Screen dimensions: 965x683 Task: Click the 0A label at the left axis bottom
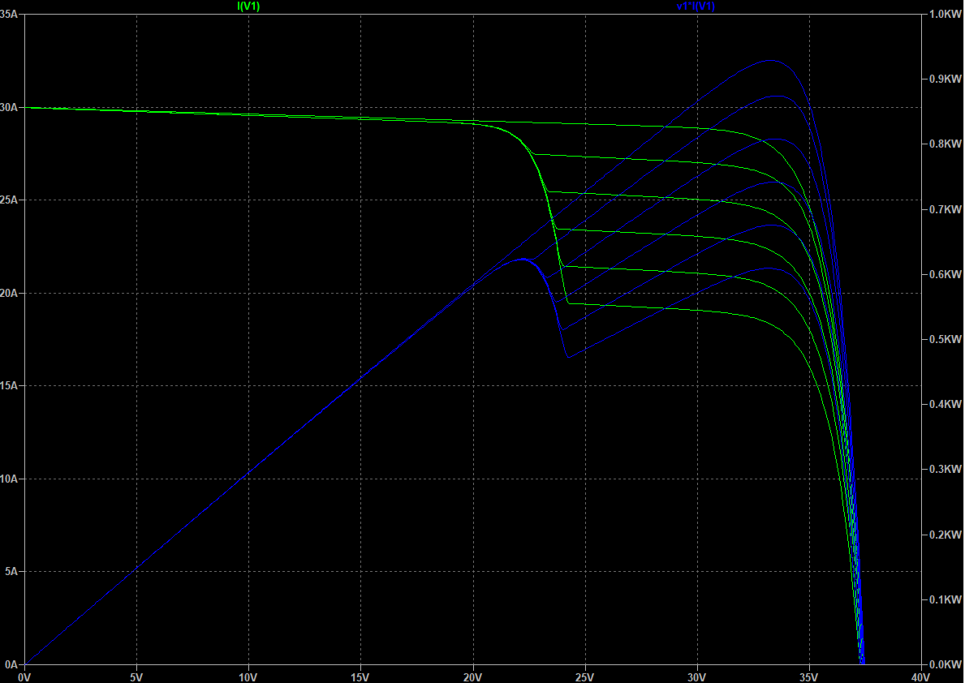(x=12, y=664)
